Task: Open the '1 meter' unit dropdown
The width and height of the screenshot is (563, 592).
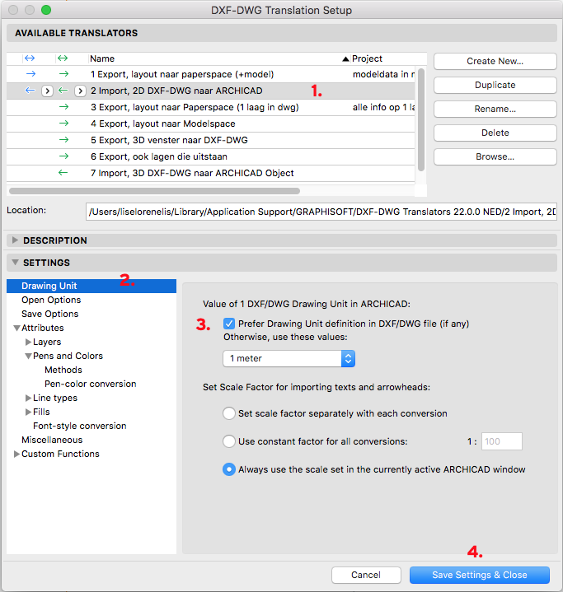Action: (x=289, y=358)
